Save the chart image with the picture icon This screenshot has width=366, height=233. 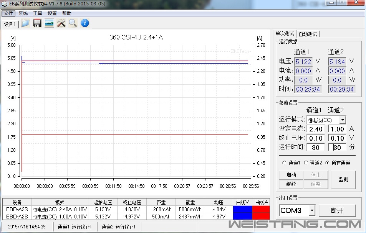(x=49, y=23)
